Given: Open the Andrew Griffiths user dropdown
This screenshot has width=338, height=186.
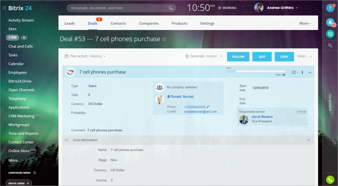Looking at the screenshot, I should tap(297, 8).
